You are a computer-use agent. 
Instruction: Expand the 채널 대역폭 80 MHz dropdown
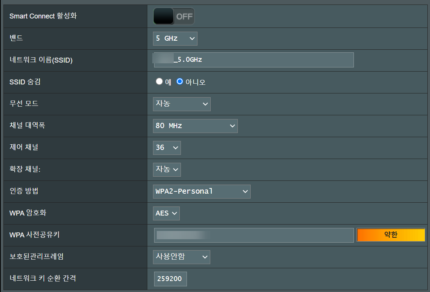click(x=195, y=126)
